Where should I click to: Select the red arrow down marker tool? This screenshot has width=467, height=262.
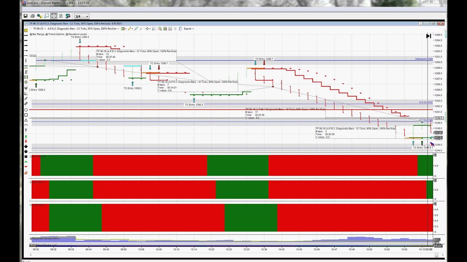click(26, 141)
